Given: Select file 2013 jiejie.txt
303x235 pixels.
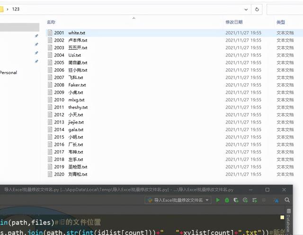Looking at the screenshot, I should [69, 122].
